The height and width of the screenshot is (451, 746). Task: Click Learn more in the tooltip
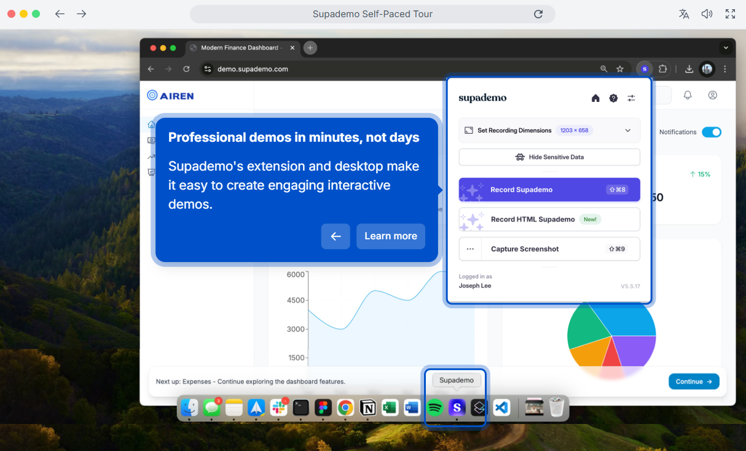(x=391, y=236)
